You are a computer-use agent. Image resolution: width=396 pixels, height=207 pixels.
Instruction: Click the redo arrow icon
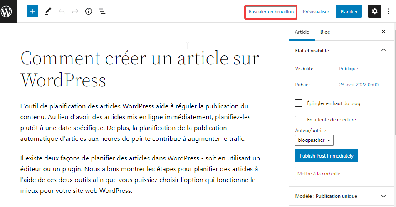[75, 11]
